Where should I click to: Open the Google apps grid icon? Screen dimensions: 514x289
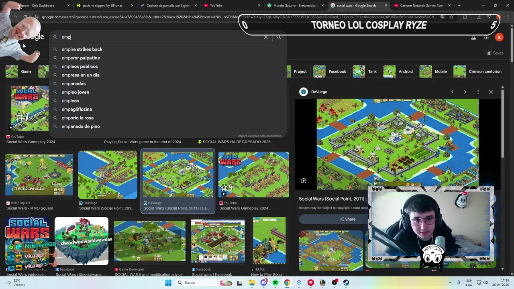(486, 37)
